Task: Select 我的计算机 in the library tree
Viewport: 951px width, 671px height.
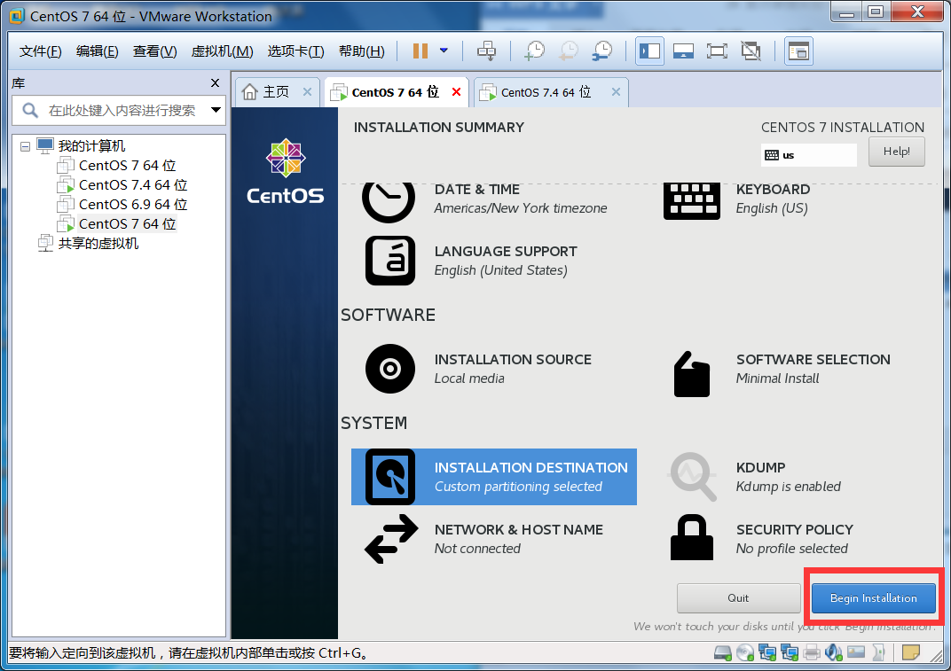Action: tap(91, 146)
